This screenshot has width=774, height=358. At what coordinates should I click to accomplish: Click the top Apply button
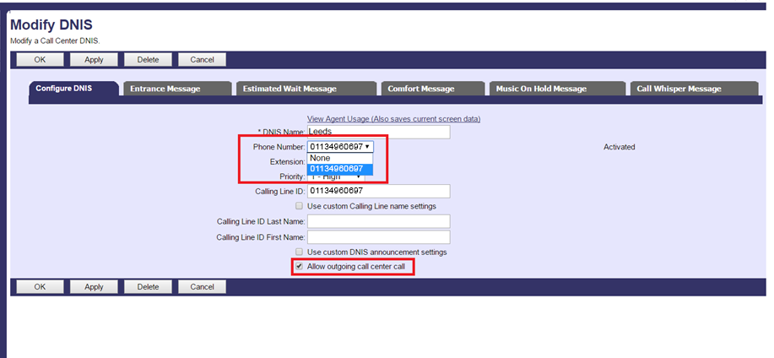tap(94, 60)
